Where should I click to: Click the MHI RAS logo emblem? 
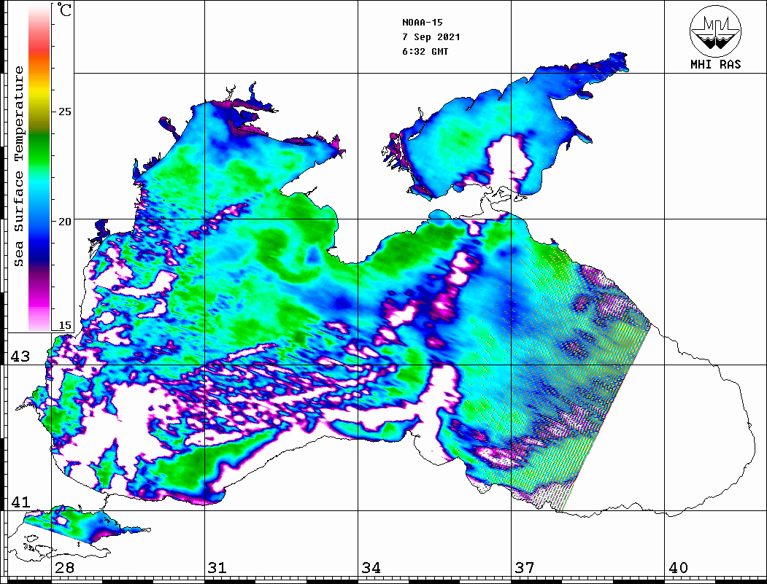tap(715, 31)
